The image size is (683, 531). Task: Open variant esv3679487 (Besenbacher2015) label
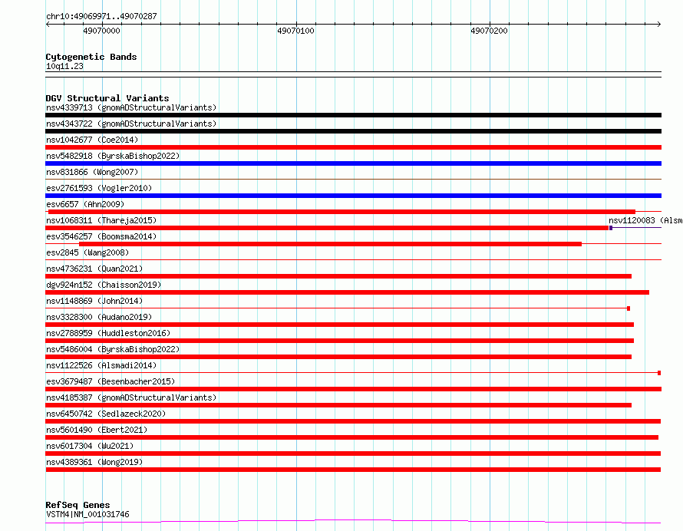[x=111, y=381]
